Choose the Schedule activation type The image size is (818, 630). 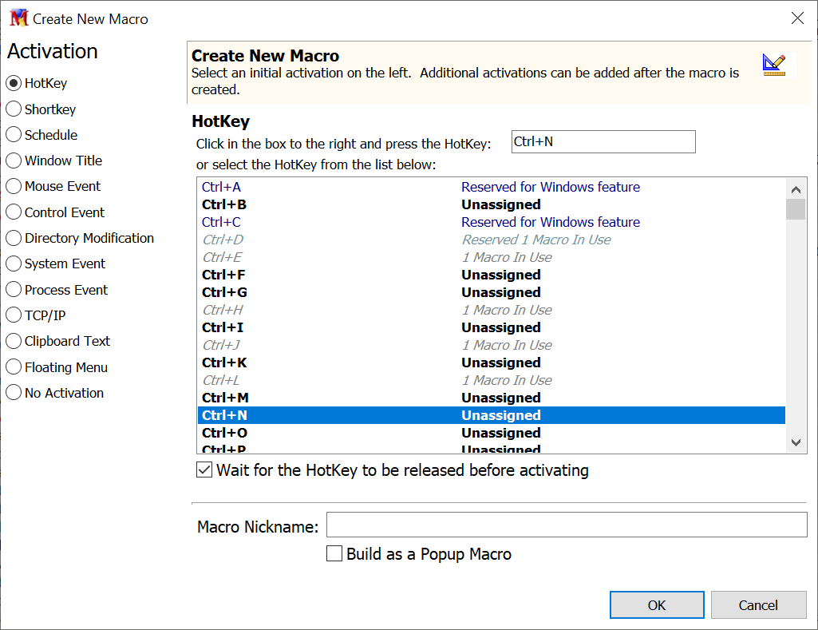14,135
